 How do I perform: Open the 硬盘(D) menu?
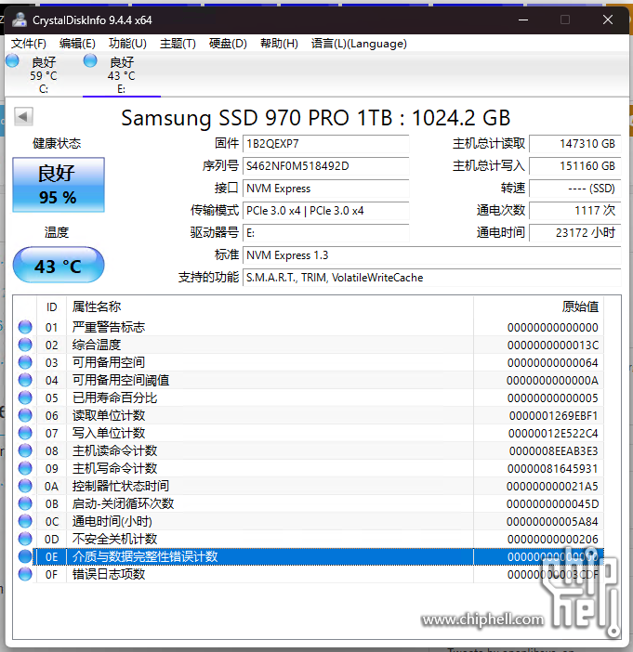click(x=228, y=44)
